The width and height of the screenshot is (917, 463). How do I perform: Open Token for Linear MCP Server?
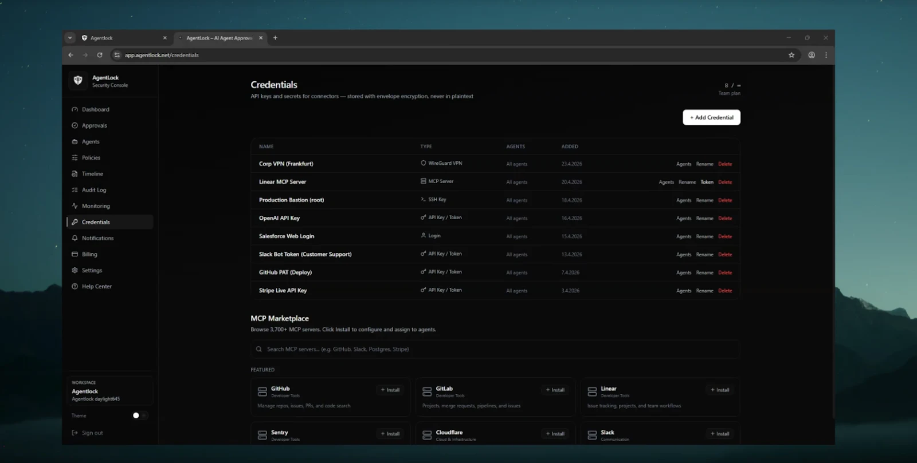[707, 182]
